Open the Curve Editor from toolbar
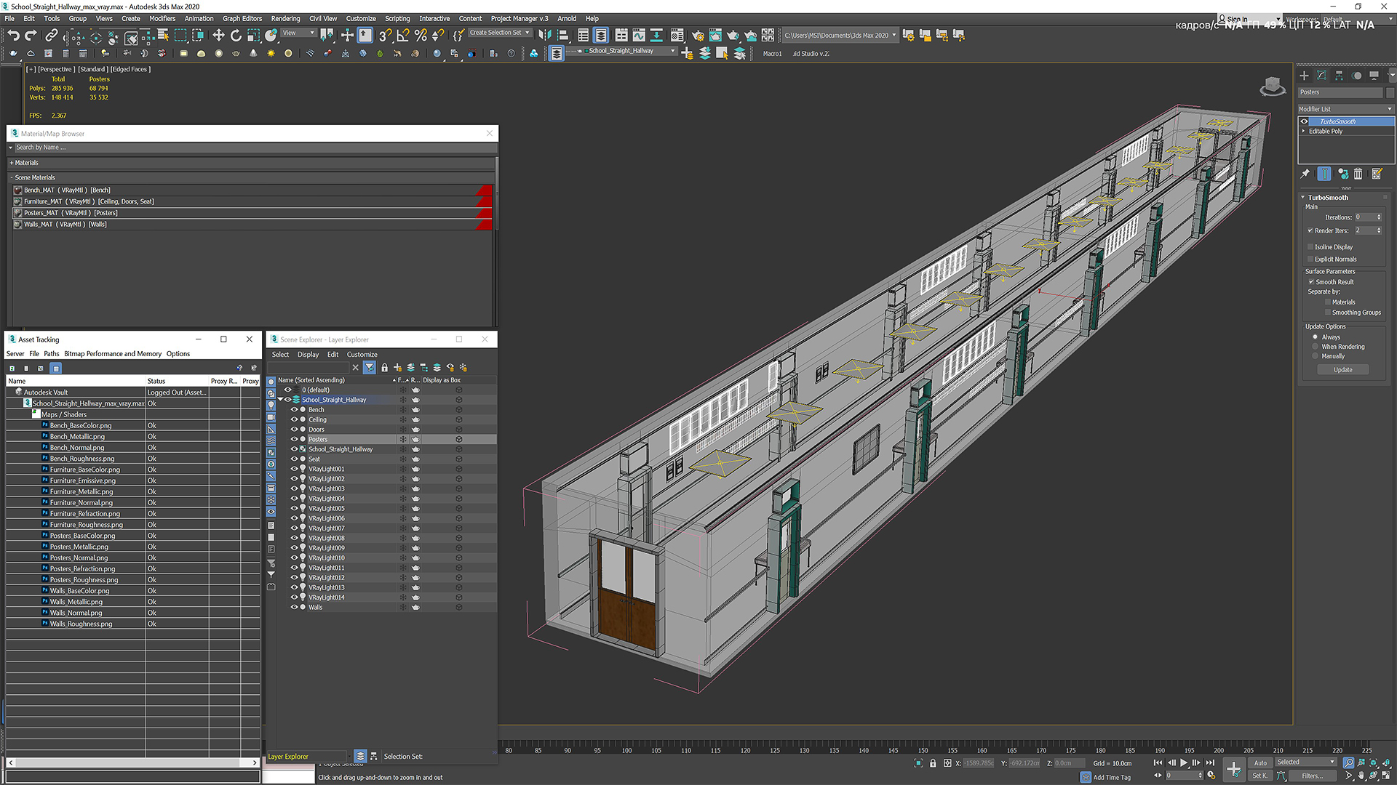 (x=638, y=35)
